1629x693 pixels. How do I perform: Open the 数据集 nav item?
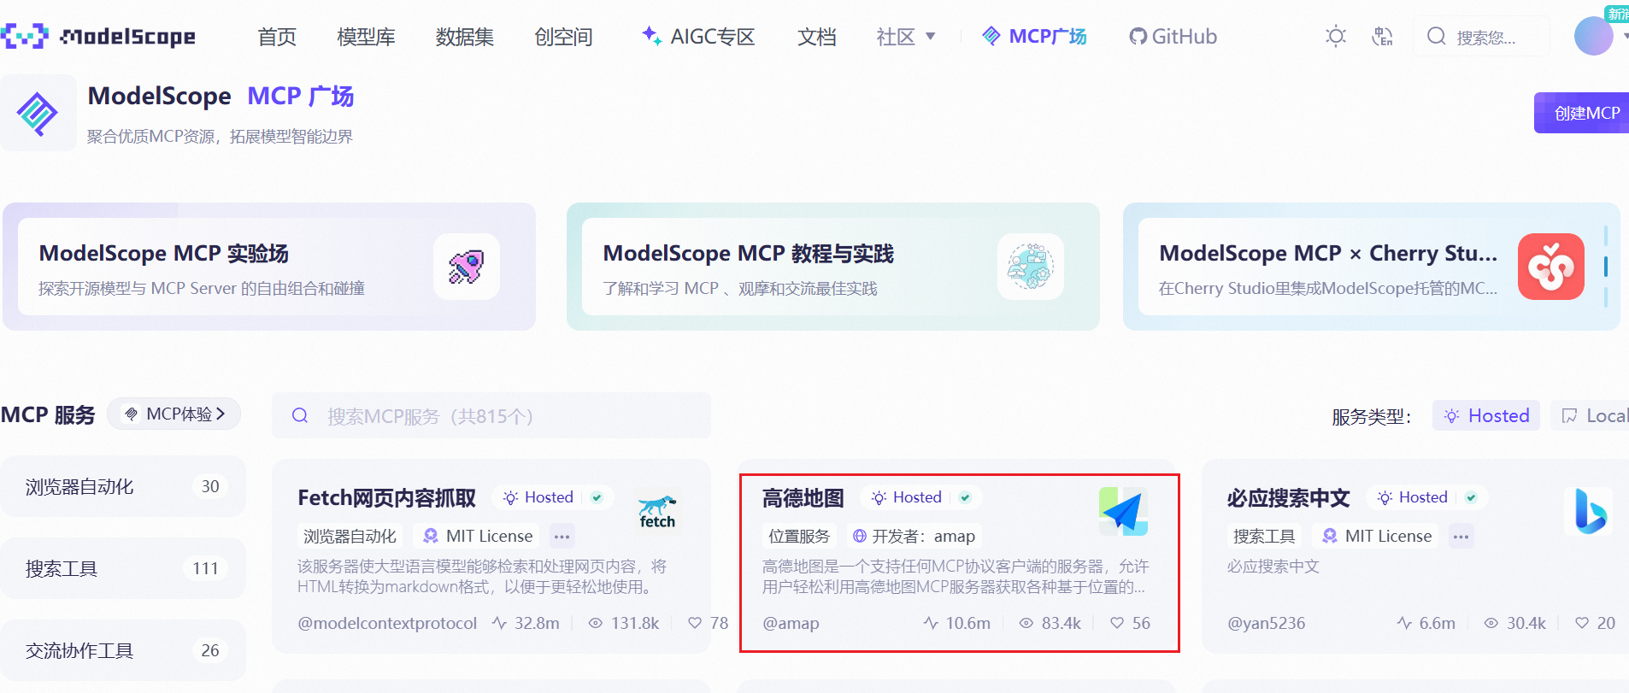(464, 37)
